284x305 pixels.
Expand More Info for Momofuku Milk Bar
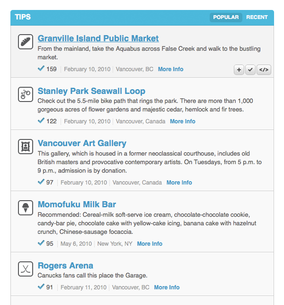[x=150, y=244]
